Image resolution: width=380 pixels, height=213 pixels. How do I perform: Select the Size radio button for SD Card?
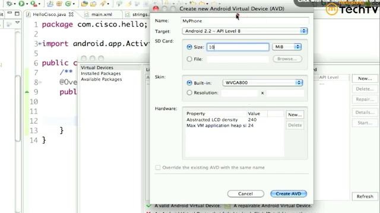(x=189, y=47)
